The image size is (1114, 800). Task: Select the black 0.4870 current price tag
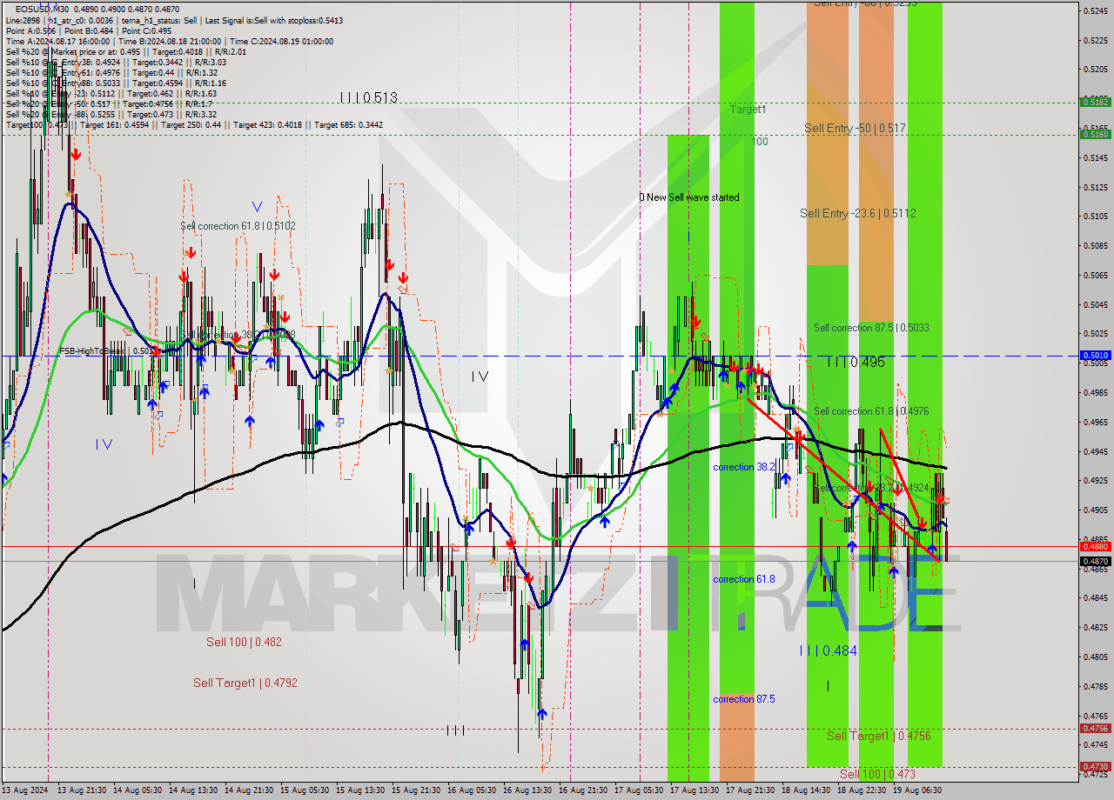[1095, 561]
